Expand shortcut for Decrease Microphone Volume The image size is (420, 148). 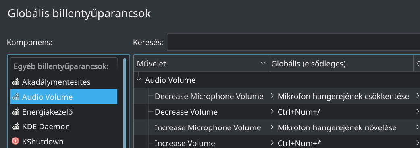coord(272,96)
